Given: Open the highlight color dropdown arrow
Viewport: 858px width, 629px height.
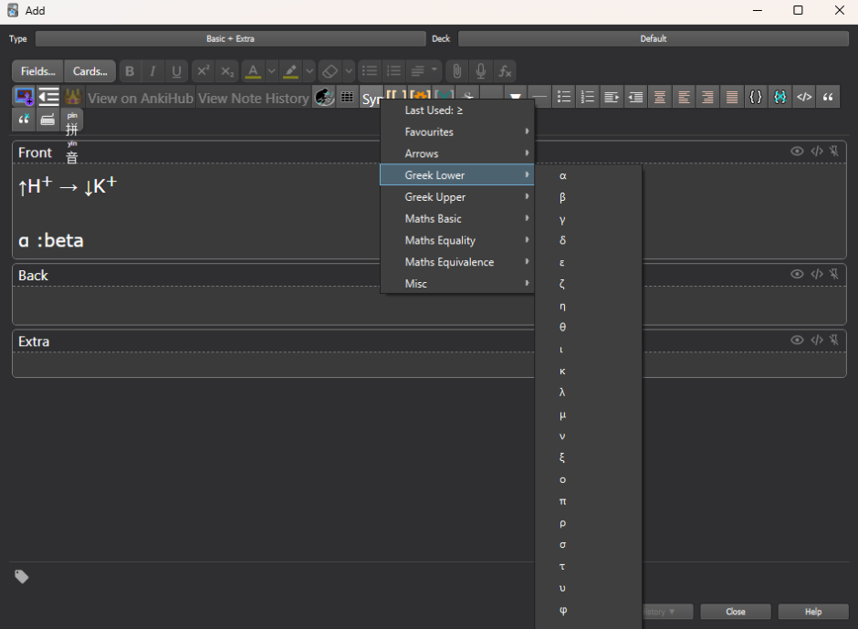Looking at the screenshot, I should click(x=309, y=71).
